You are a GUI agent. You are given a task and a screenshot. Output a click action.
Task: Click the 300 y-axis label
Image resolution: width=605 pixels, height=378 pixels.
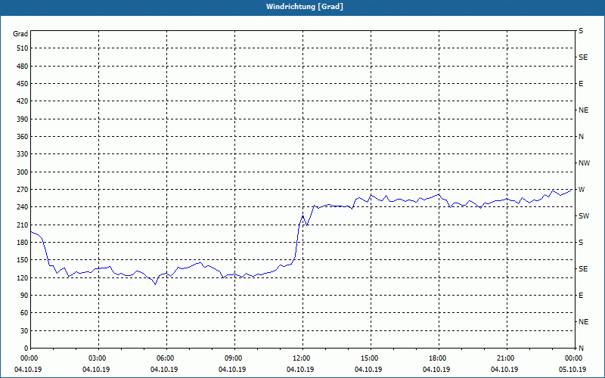pyautogui.click(x=23, y=172)
